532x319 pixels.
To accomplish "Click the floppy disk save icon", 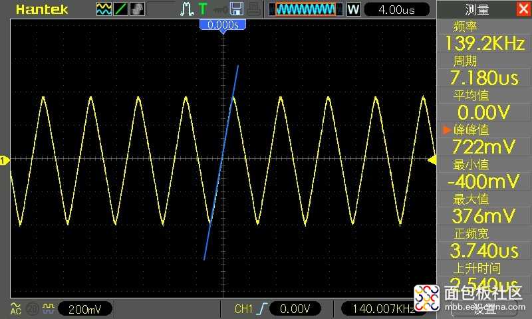I will [x=235, y=9].
